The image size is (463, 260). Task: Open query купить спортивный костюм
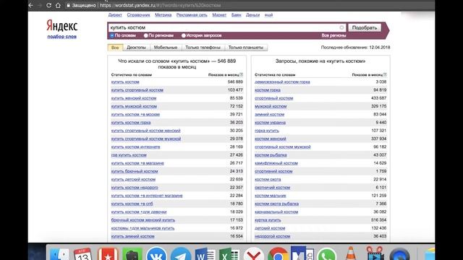point(137,90)
